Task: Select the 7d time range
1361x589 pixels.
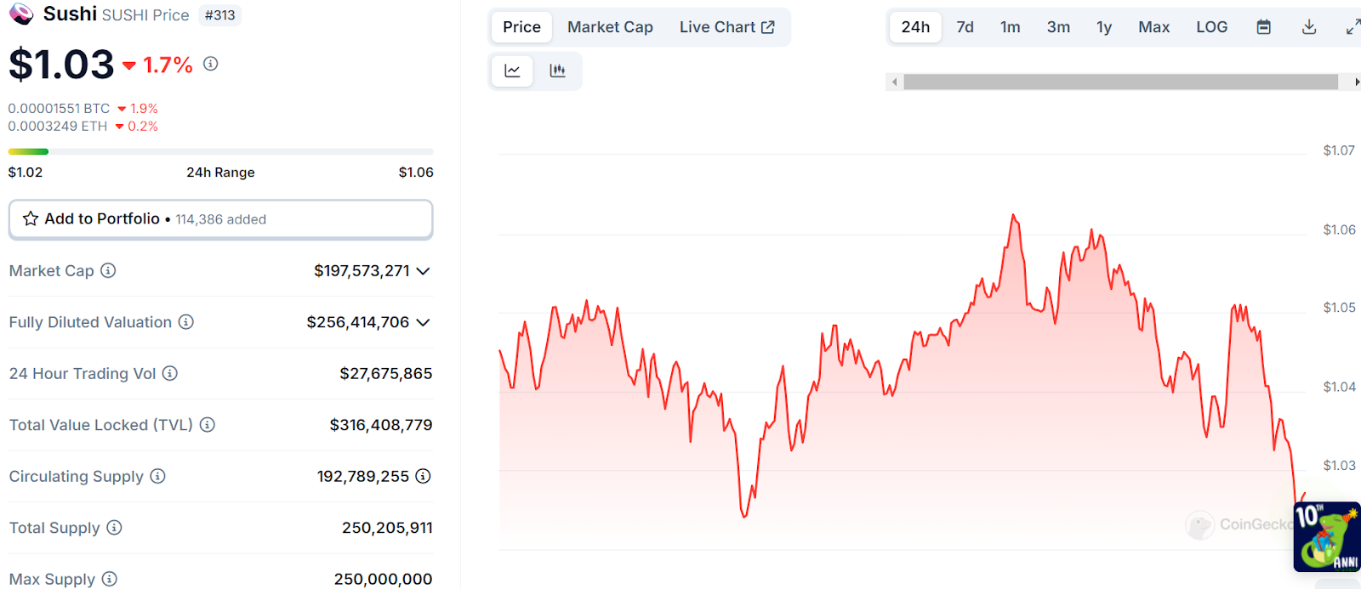Action: pos(965,27)
